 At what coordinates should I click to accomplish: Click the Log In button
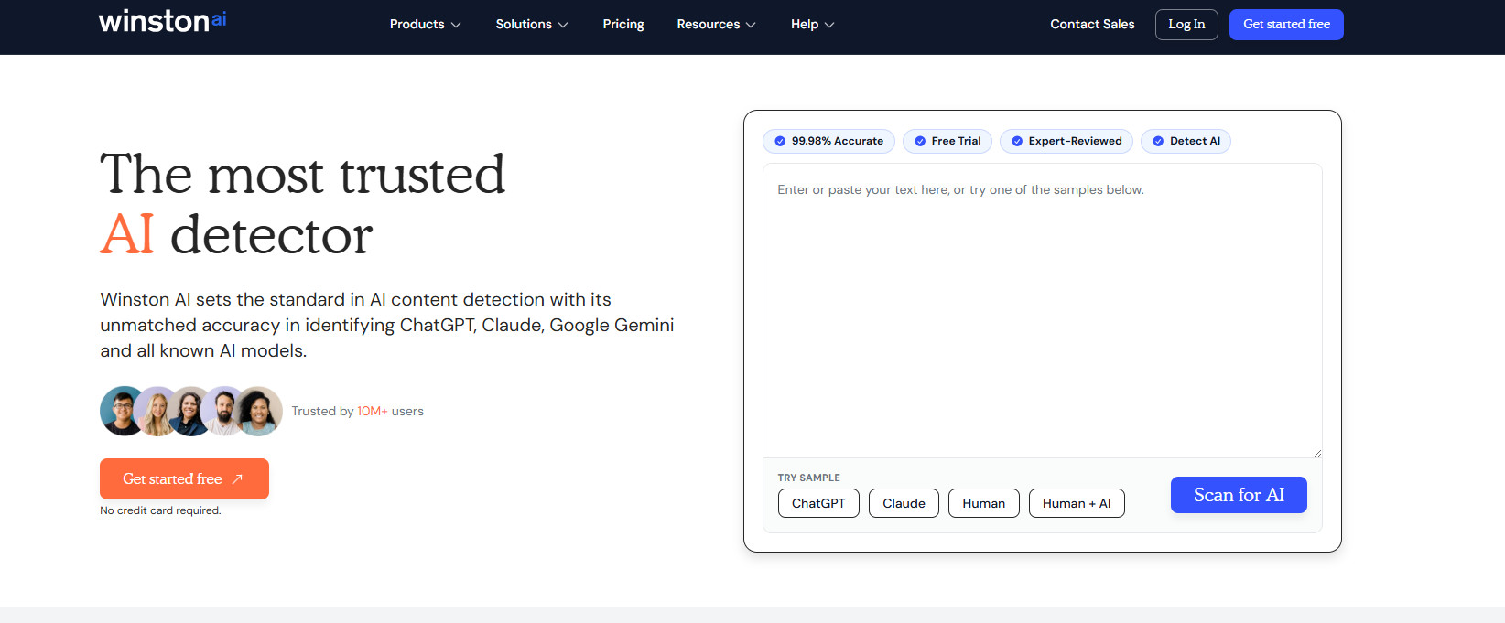tap(1186, 25)
